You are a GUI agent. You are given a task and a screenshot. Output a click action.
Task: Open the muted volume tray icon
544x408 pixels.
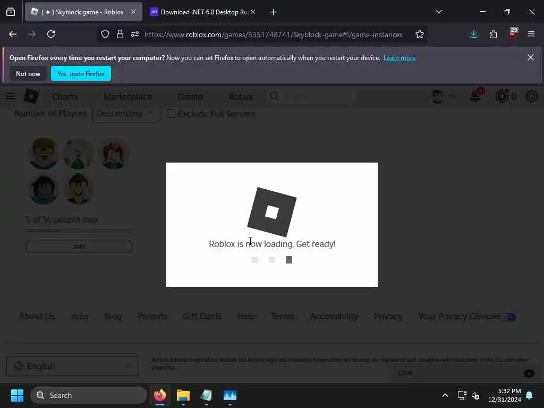pos(475,395)
